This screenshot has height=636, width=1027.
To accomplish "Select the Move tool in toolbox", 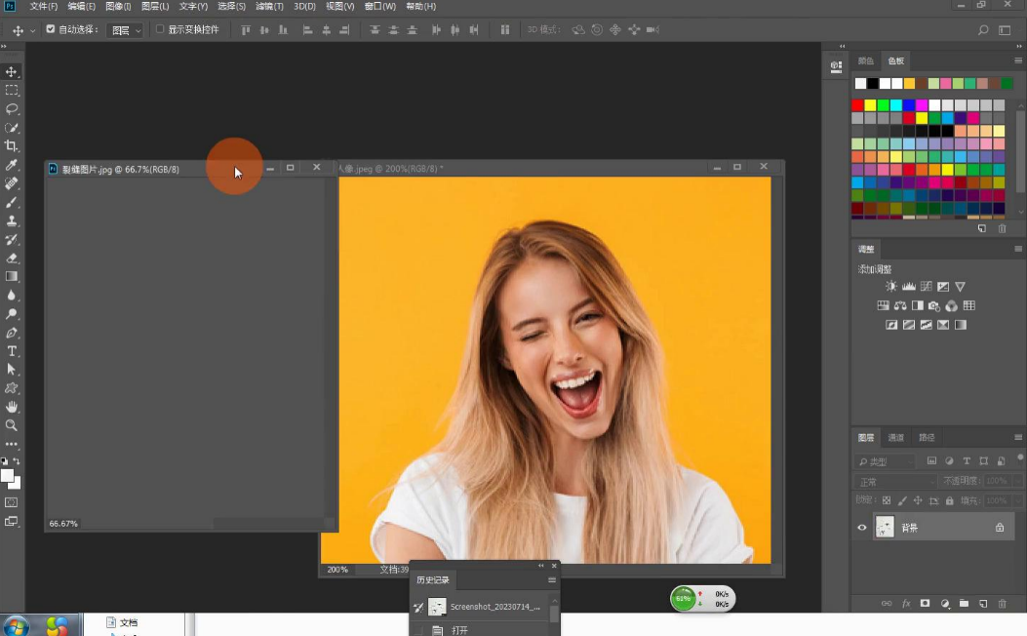I will point(12,71).
